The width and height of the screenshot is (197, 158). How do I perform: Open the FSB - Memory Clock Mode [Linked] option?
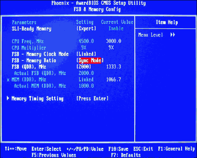tap(86, 54)
